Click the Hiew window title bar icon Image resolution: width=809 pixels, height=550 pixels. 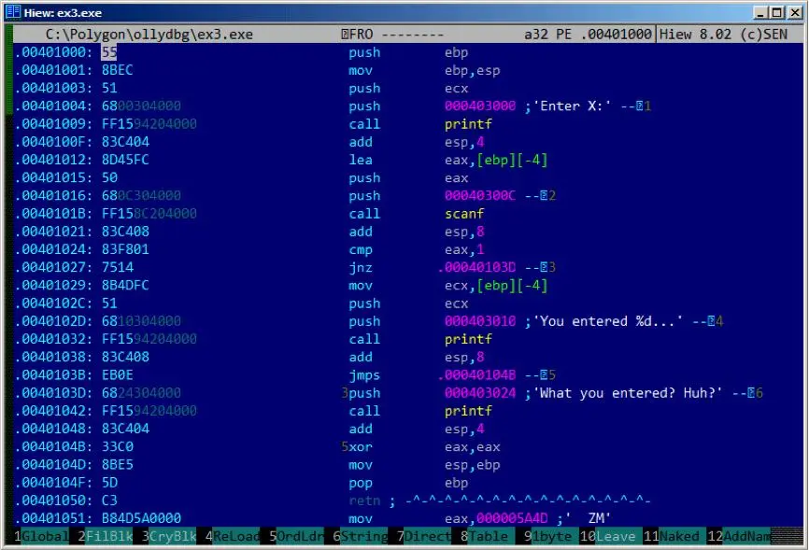pyautogui.click(x=13, y=12)
